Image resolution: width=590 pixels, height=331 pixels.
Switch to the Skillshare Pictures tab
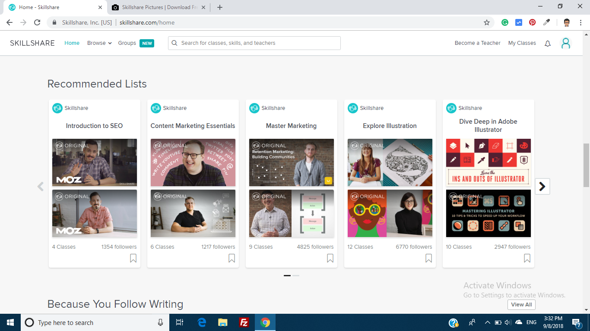152,7
